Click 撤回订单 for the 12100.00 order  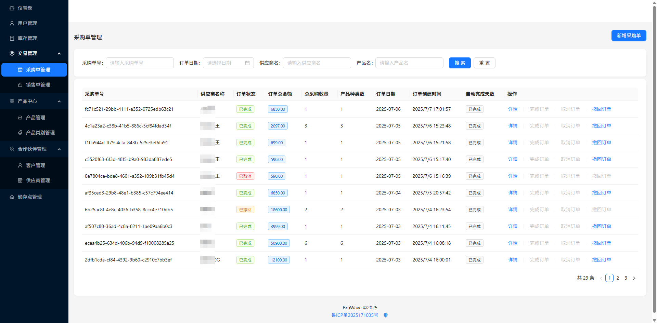pos(602,260)
